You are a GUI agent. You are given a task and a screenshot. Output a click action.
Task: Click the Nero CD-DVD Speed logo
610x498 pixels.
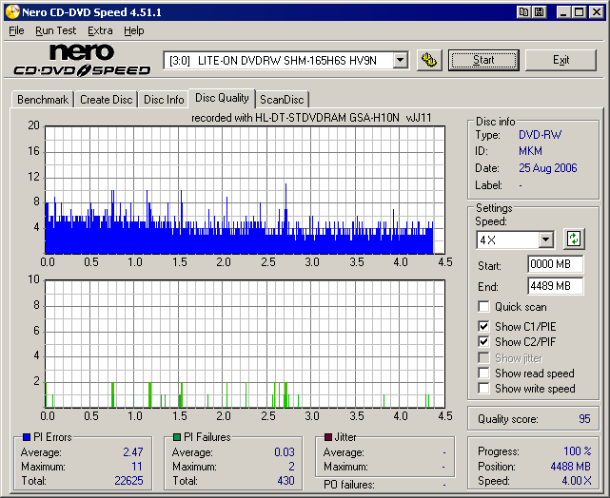tap(82, 60)
